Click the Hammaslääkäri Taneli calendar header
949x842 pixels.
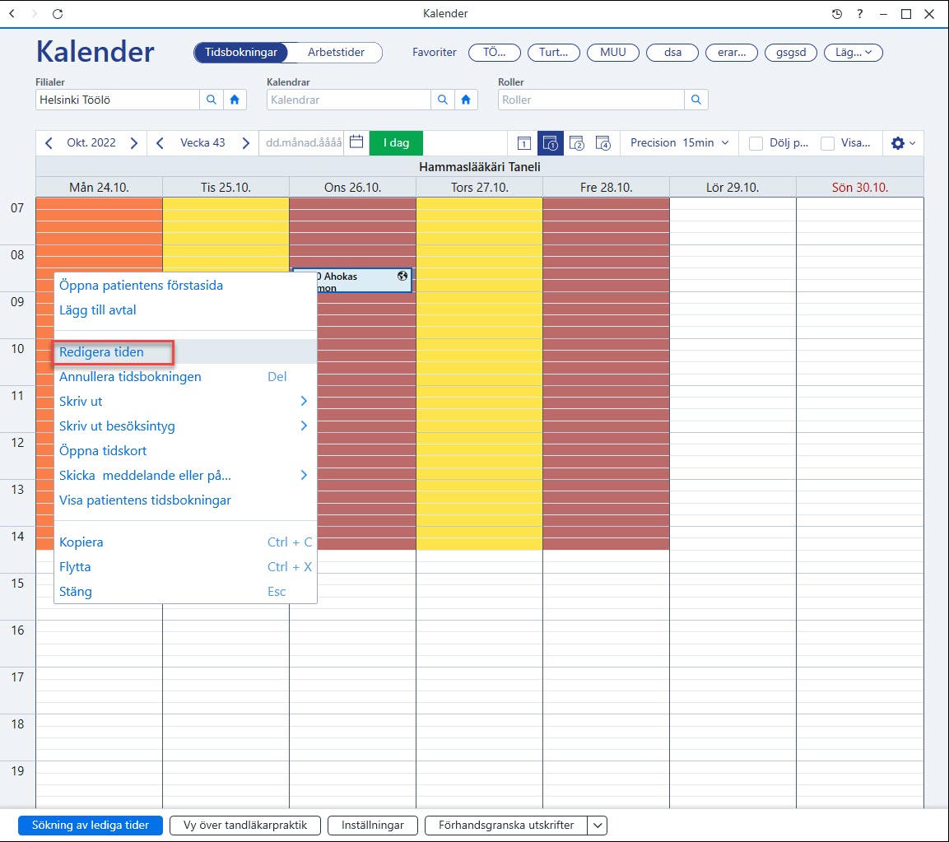click(x=479, y=166)
